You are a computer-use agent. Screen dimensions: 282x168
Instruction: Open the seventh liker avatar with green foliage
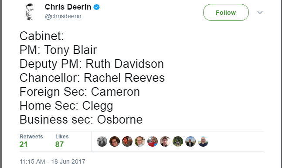[178, 141]
